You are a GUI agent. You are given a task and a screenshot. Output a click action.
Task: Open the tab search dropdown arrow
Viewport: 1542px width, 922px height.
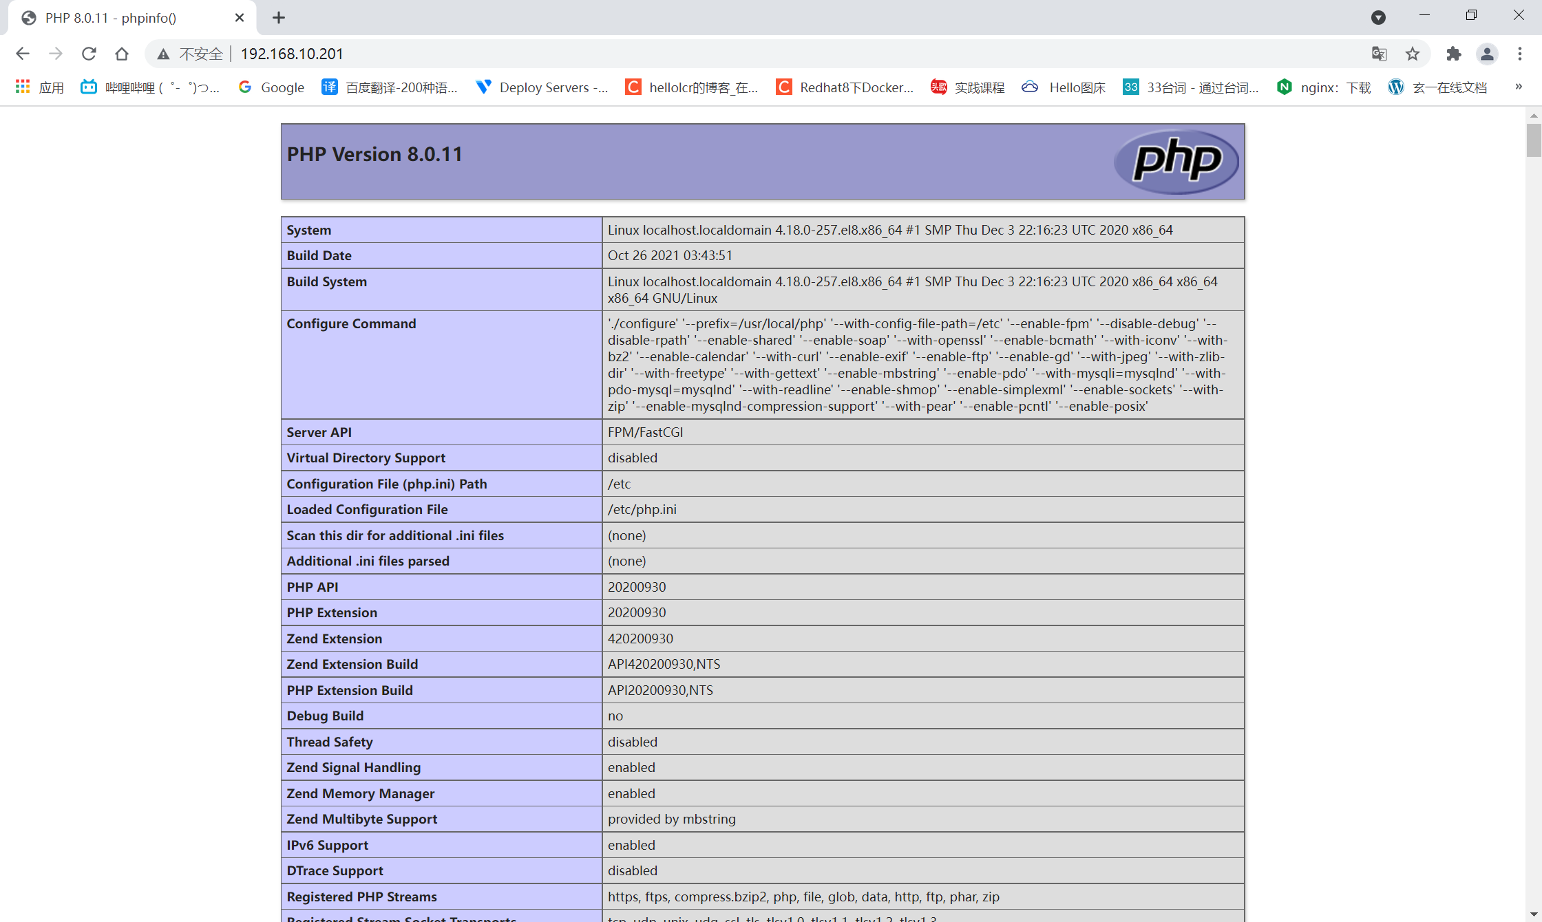(x=1378, y=17)
